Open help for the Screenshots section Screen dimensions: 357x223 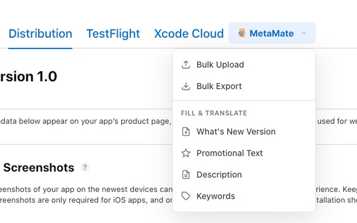tap(85, 168)
